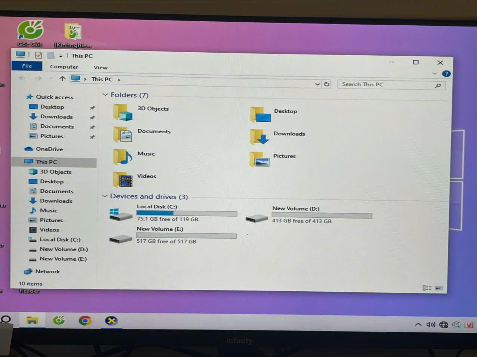Open Help via the blue question mark icon

point(446,74)
